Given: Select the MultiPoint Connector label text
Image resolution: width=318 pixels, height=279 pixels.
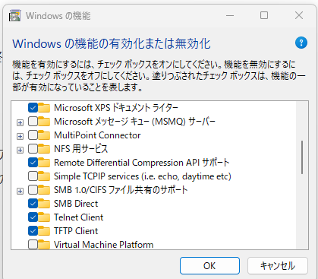Looking at the screenshot, I should pos(97,135).
